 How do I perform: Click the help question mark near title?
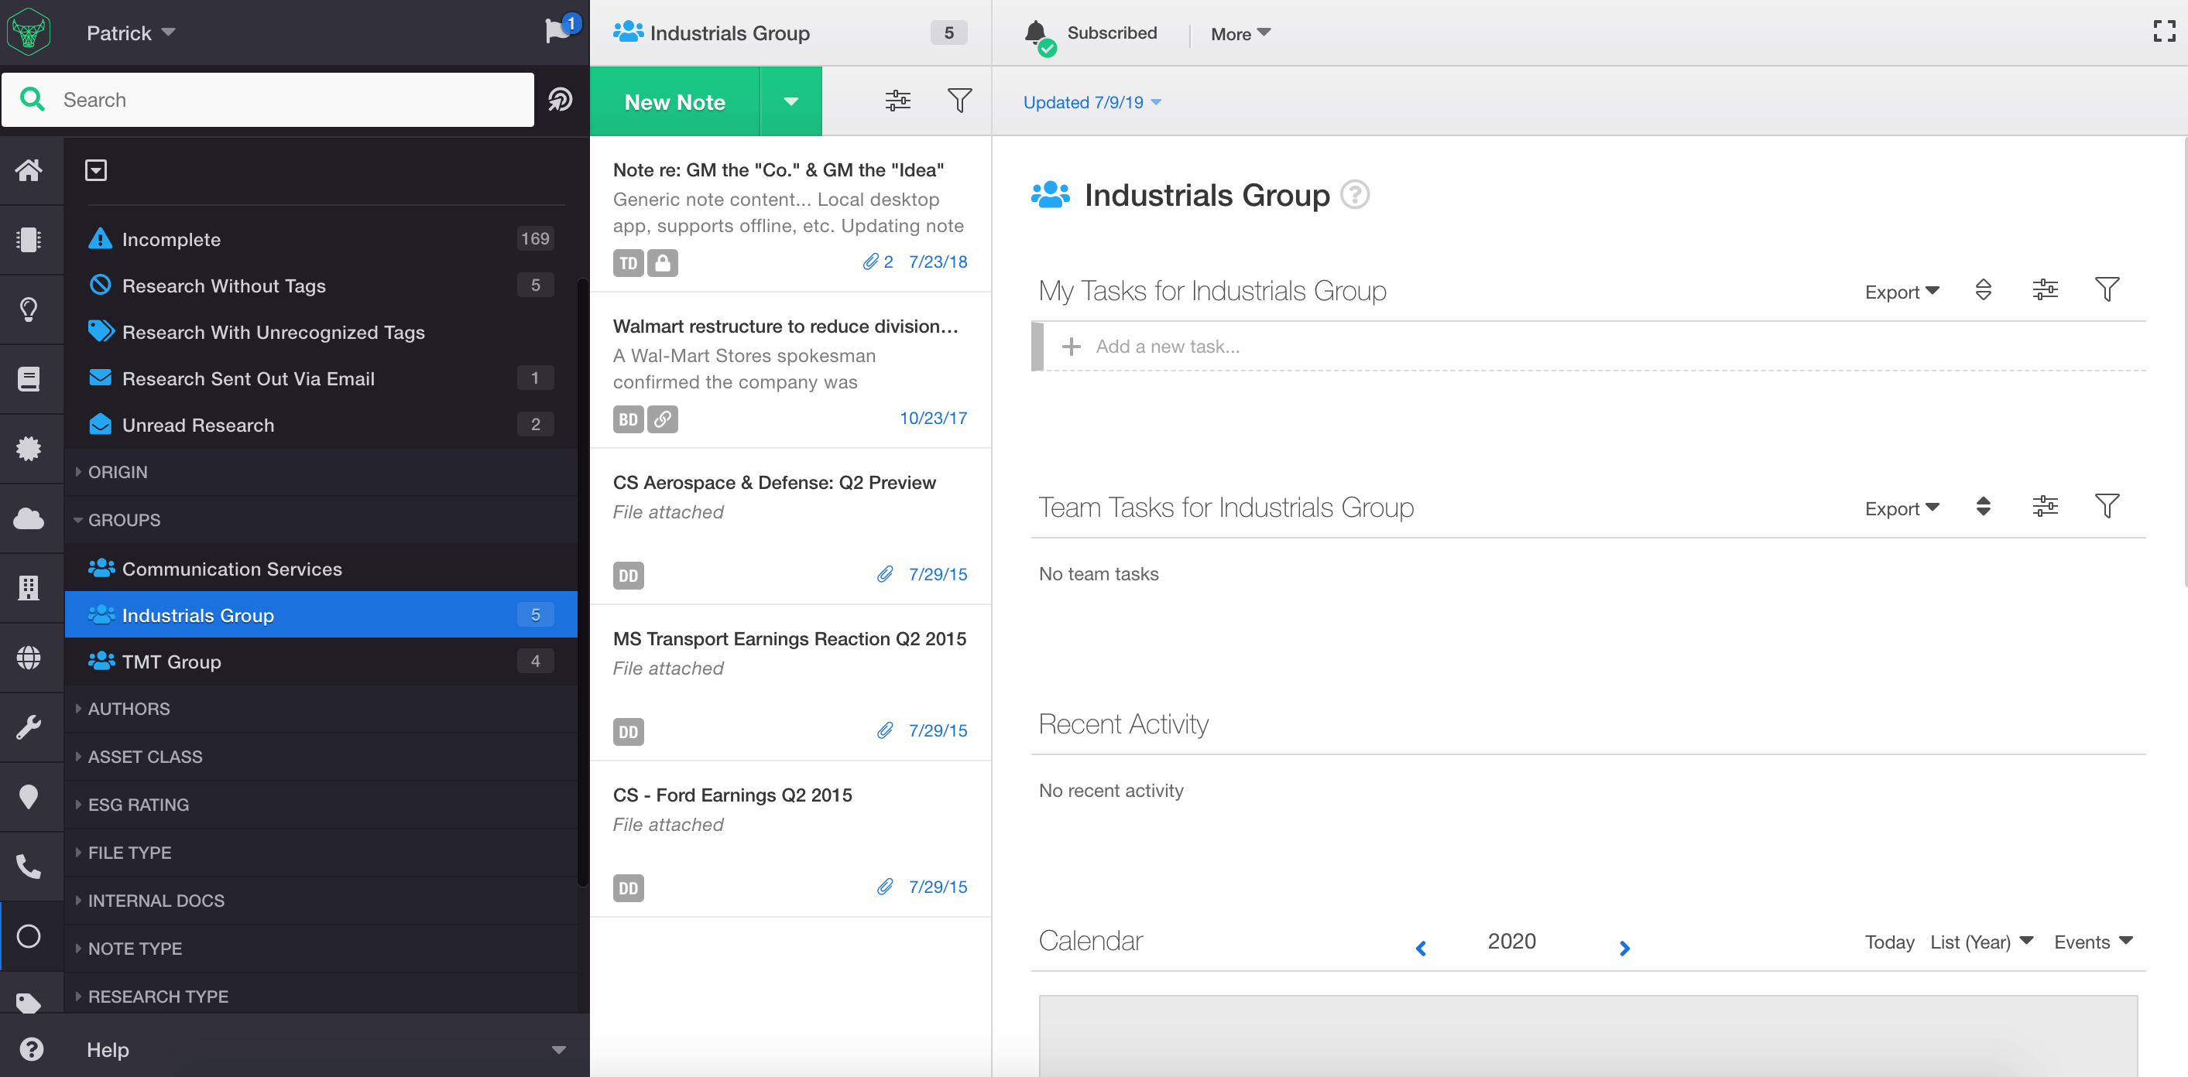pos(1354,195)
